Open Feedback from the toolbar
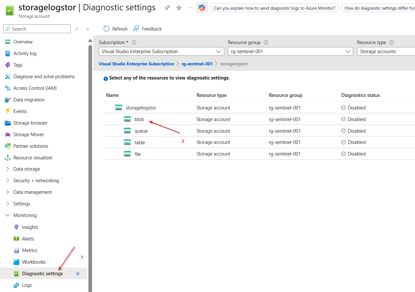The image size is (415, 292). point(147,29)
